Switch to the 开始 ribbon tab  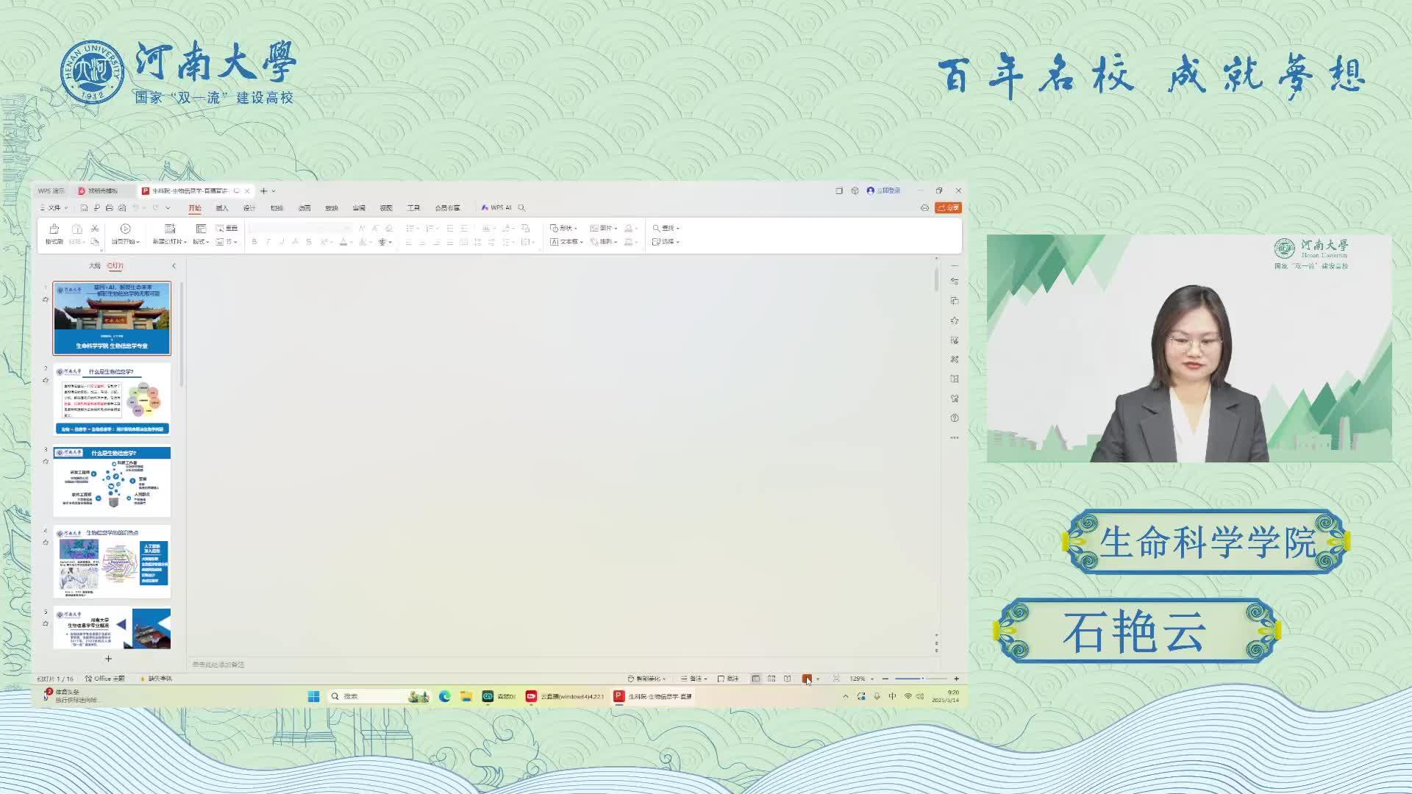pyautogui.click(x=195, y=208)
